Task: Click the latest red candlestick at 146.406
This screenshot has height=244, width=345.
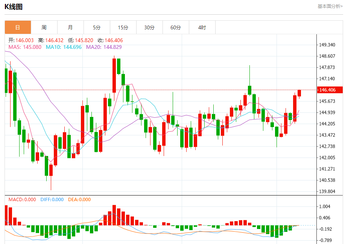Action: click(299, 93)
